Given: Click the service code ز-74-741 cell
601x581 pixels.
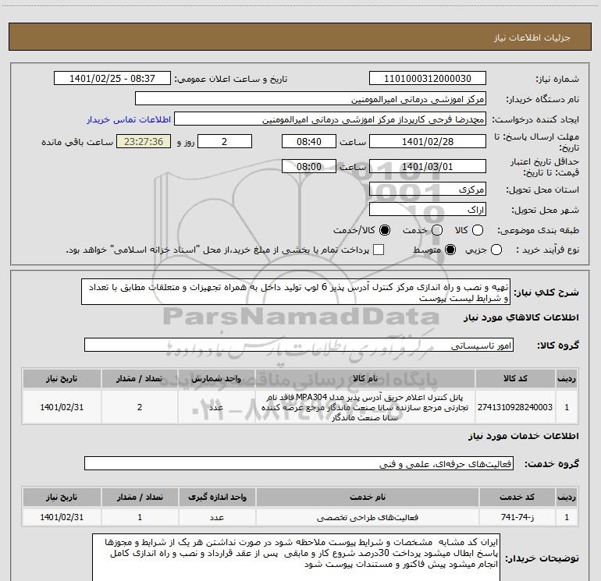Looking at the screenshot, I should tap(517, 517).
